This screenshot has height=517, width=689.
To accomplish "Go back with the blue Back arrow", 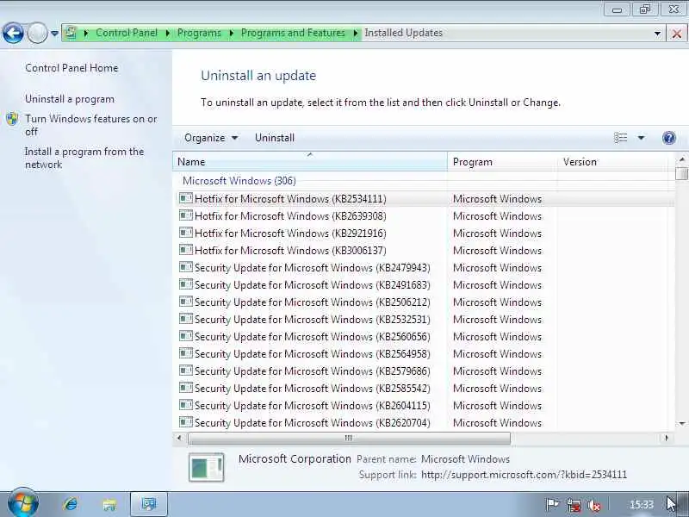I will (13, 33).
